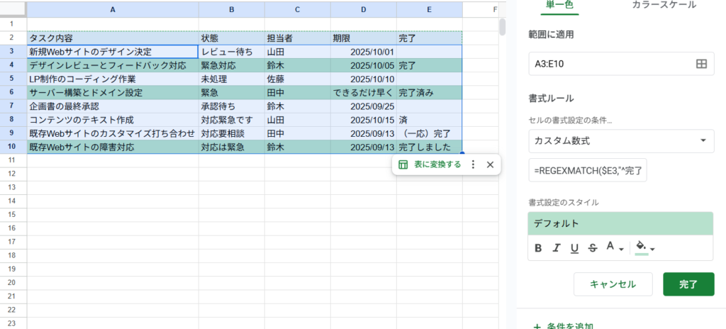Click the 表に変換する button
This screenshot has width=726, height=329.
[x=430, y=164]
